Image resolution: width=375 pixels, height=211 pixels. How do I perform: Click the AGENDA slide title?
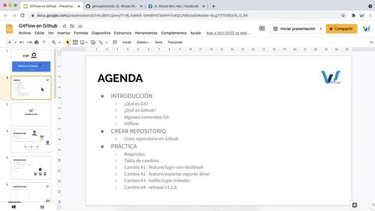pyautogui.click(x=120, y=78)
